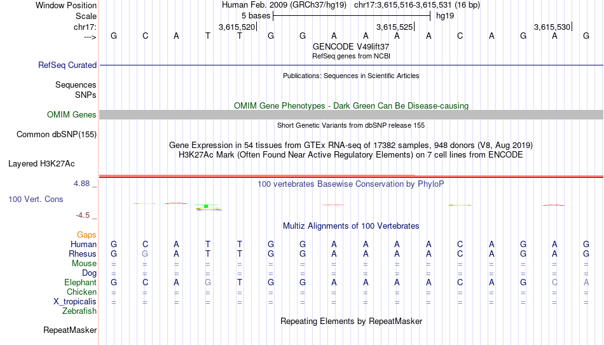
Task: Click 'Publications: Sequences in Scientific Articles' title
Action: point(351,76)
